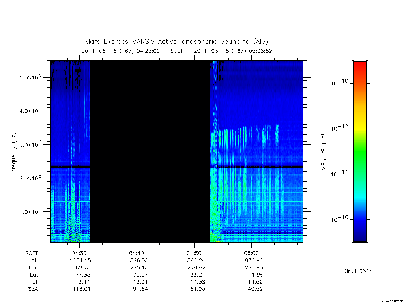Click latitude value 70.97

(140, 275)
